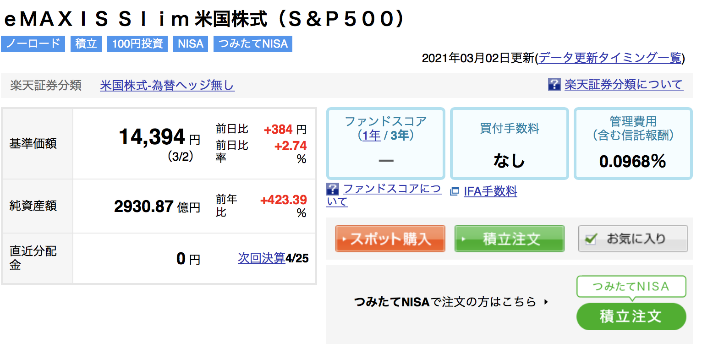
Task: Click the 100円投資 tag
Action: pyautogui.click(x=137, y=44)
